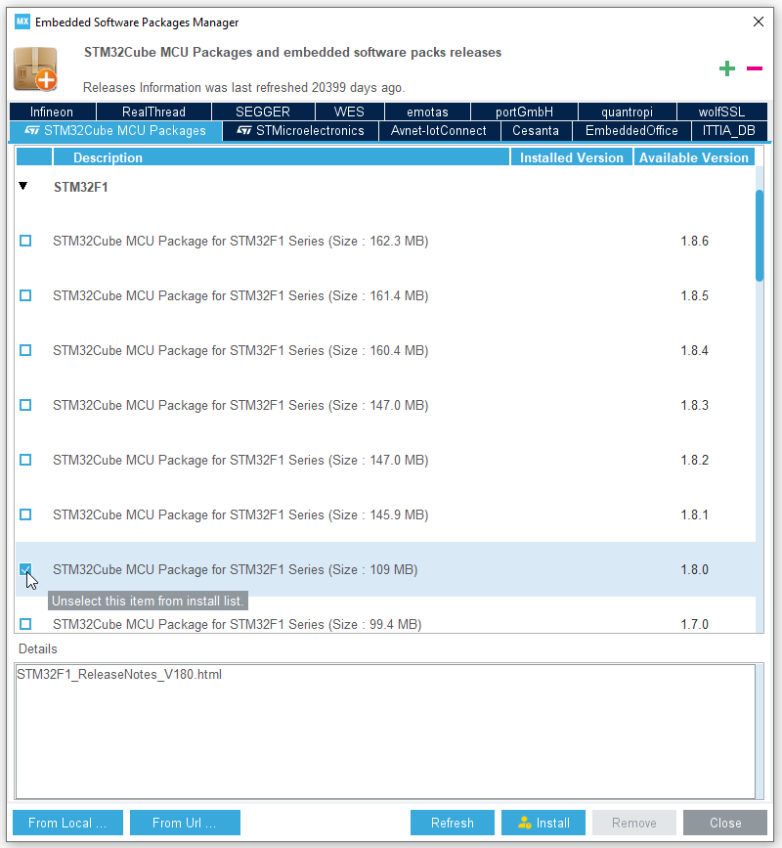Check the STM32F1 package version 1.8.5
Screen dimensions: 782x848
tap(25, 295)
